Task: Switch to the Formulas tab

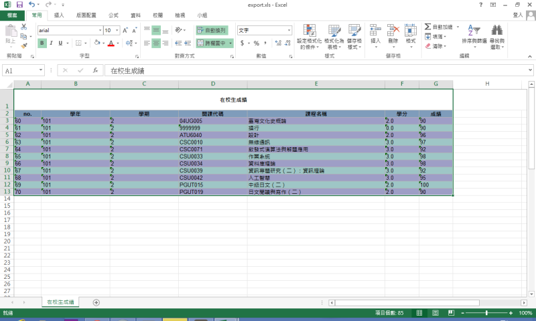Action: pyautogui.click(x=113, y=15)
